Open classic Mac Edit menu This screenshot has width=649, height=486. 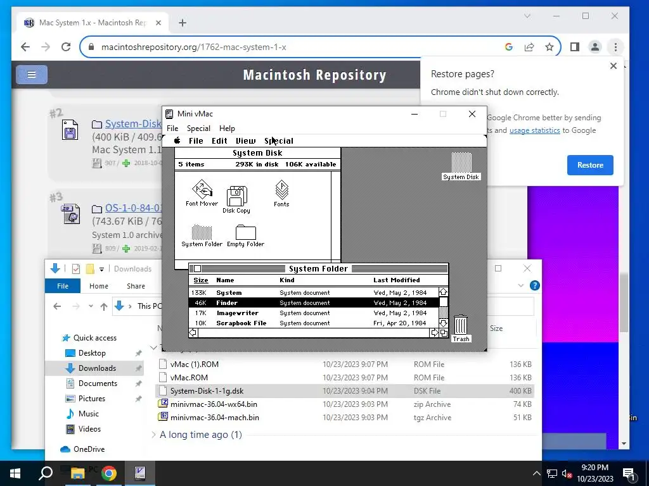tap(219, 141)
